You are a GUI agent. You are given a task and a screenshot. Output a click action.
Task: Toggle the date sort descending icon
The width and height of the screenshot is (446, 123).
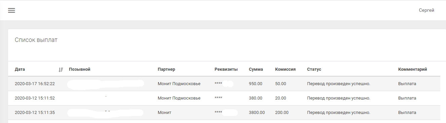(61, 70)
